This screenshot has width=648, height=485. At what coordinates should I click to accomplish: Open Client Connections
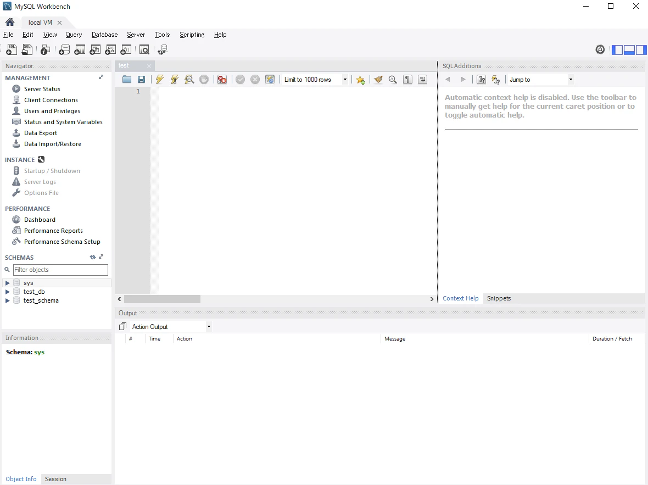tap(51, 100)
